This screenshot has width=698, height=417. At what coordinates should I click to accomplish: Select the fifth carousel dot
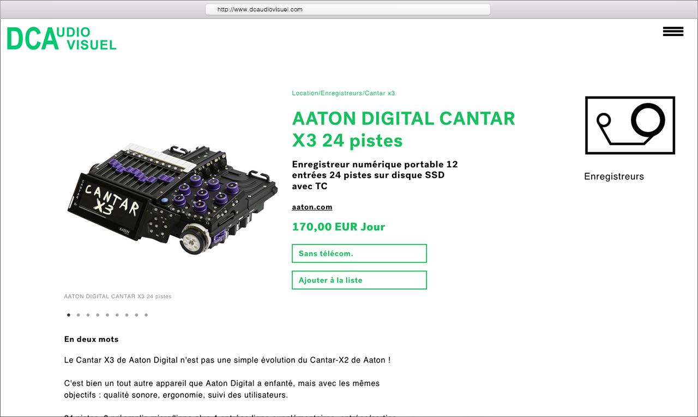click(107, 315)
